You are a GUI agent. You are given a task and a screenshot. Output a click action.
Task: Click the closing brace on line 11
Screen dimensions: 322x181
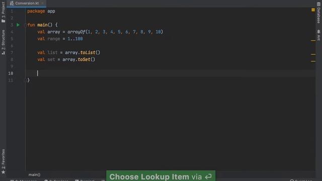pyautogui.click(x=29, y=80)
